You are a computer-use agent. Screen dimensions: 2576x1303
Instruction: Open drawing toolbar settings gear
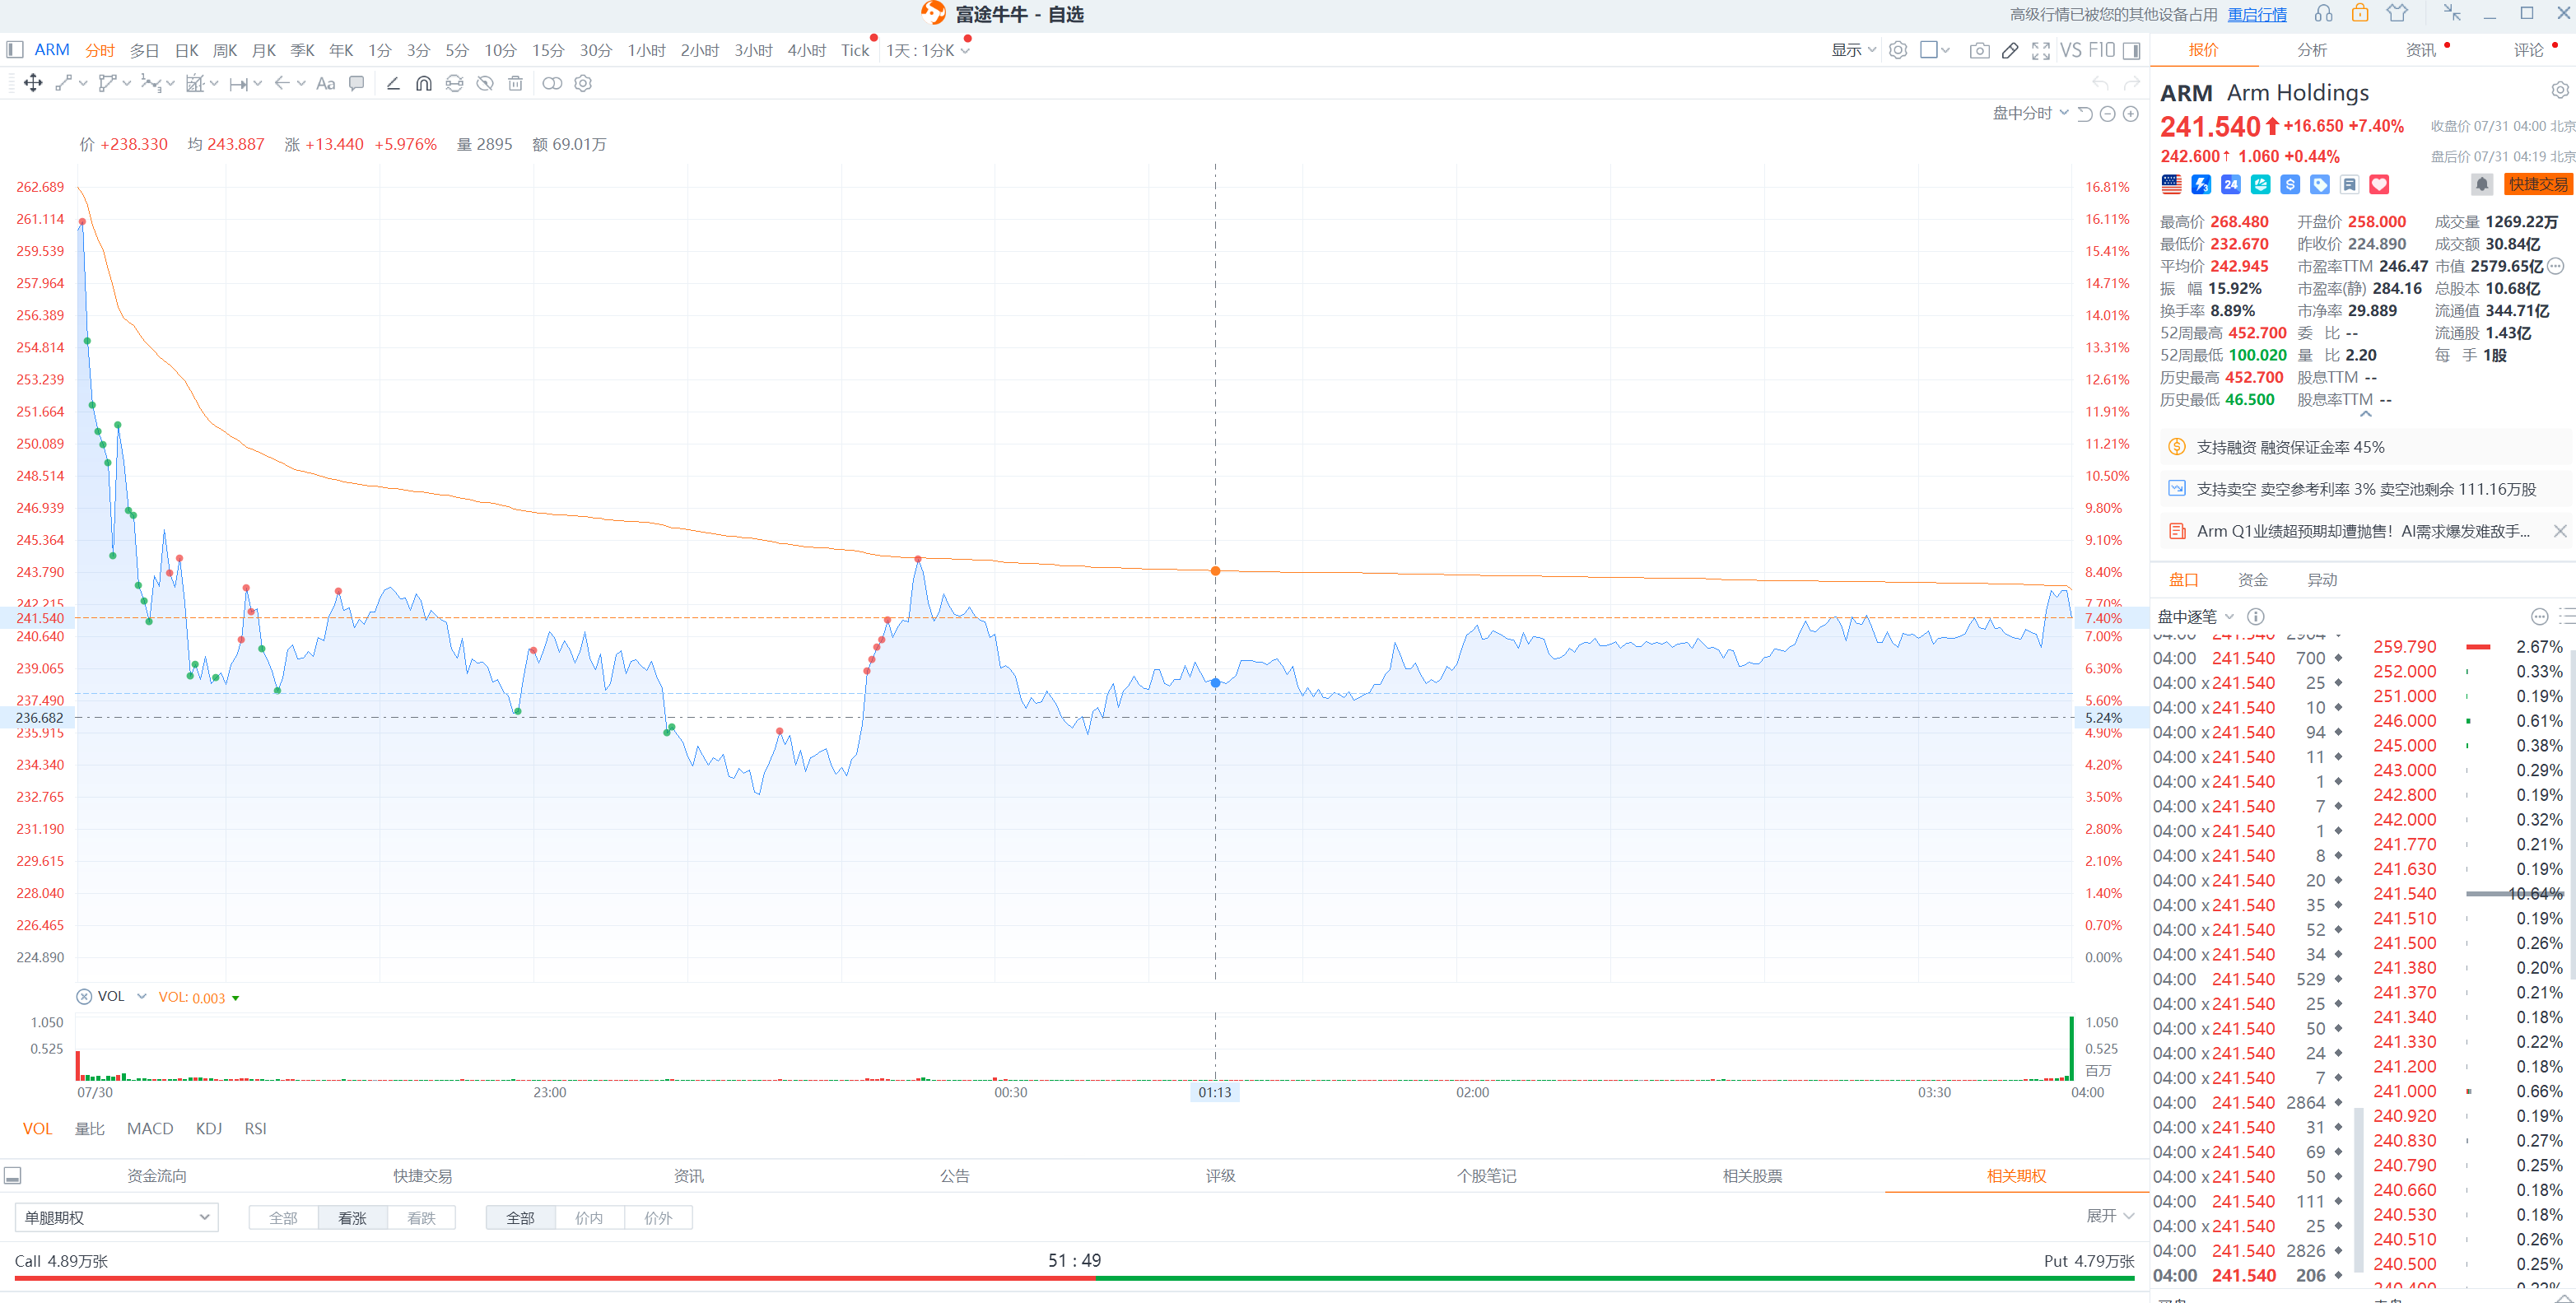point(583,83)
